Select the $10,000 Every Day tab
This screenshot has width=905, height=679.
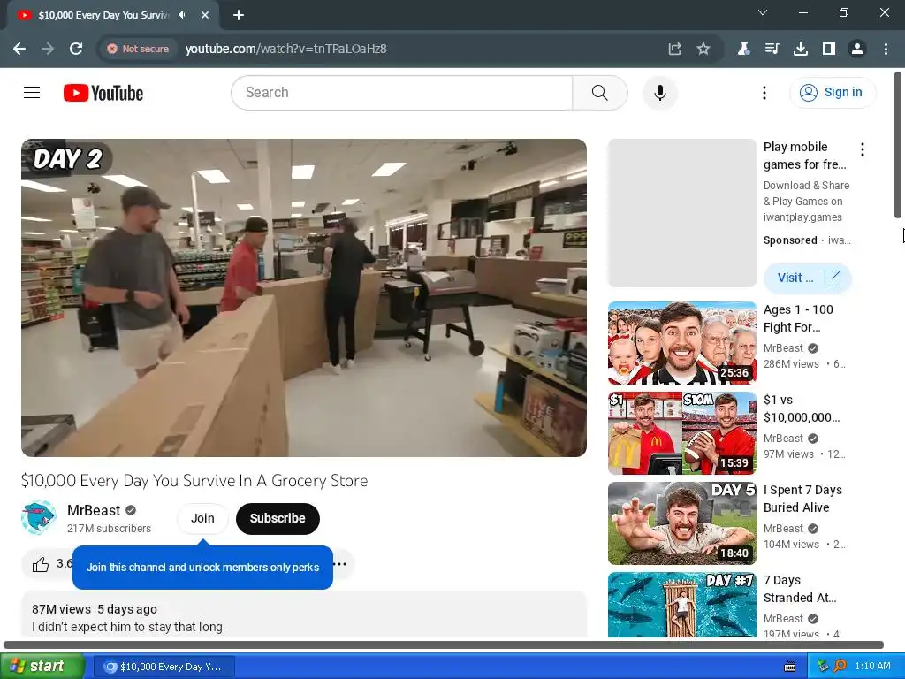113,15
